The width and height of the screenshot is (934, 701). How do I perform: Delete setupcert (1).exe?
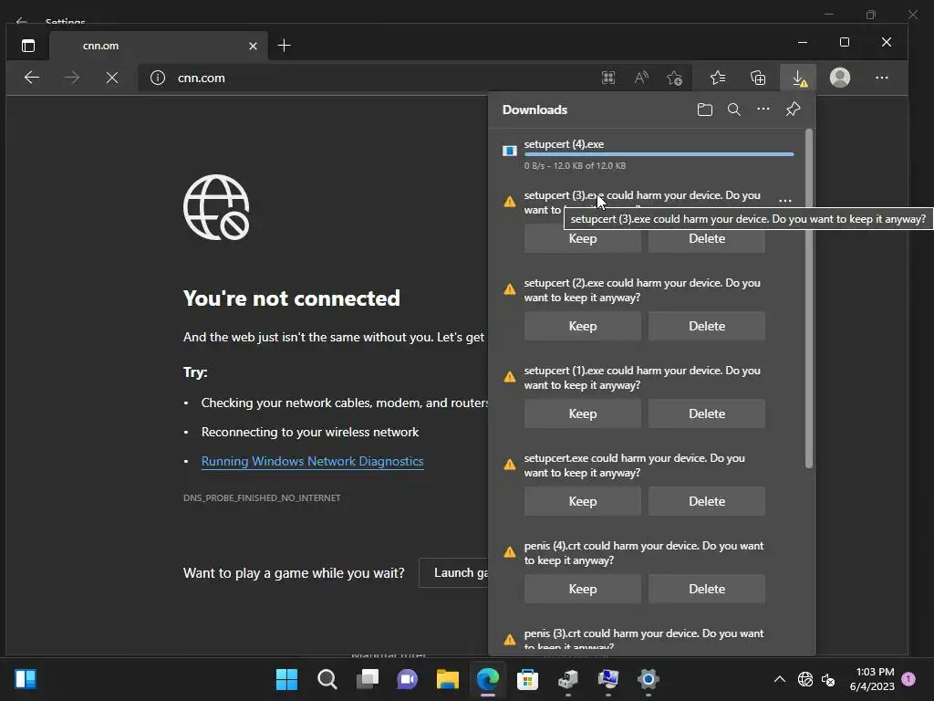pos(707,413)
